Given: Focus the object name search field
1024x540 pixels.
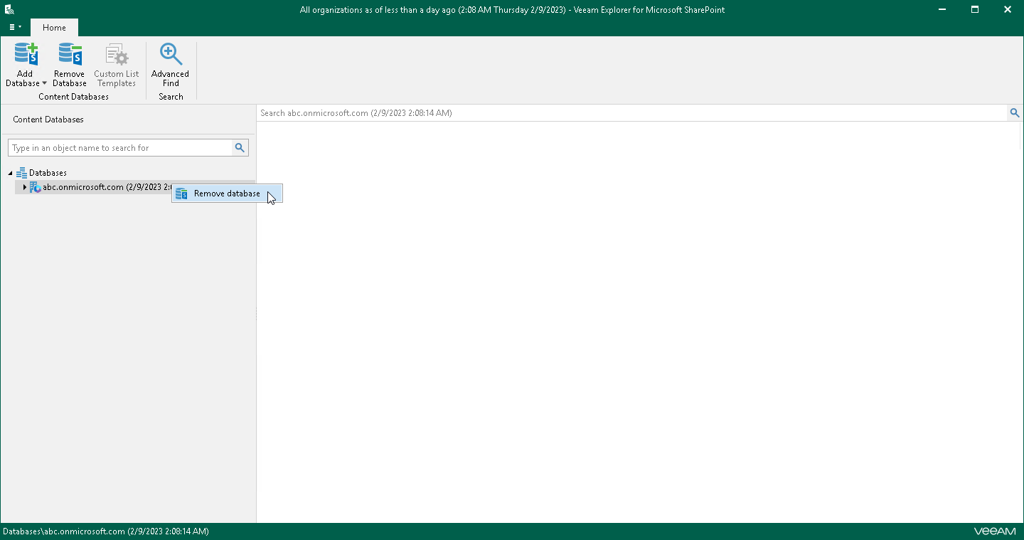Looking at the screenshot, I should pyautogui.click(x=121, y=148).
